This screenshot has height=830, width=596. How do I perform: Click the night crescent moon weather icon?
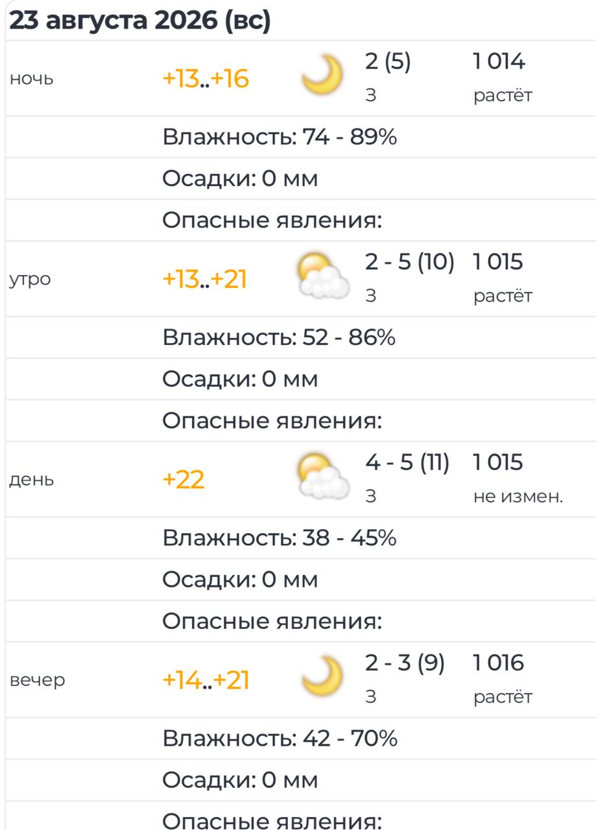tap(323, 75)
